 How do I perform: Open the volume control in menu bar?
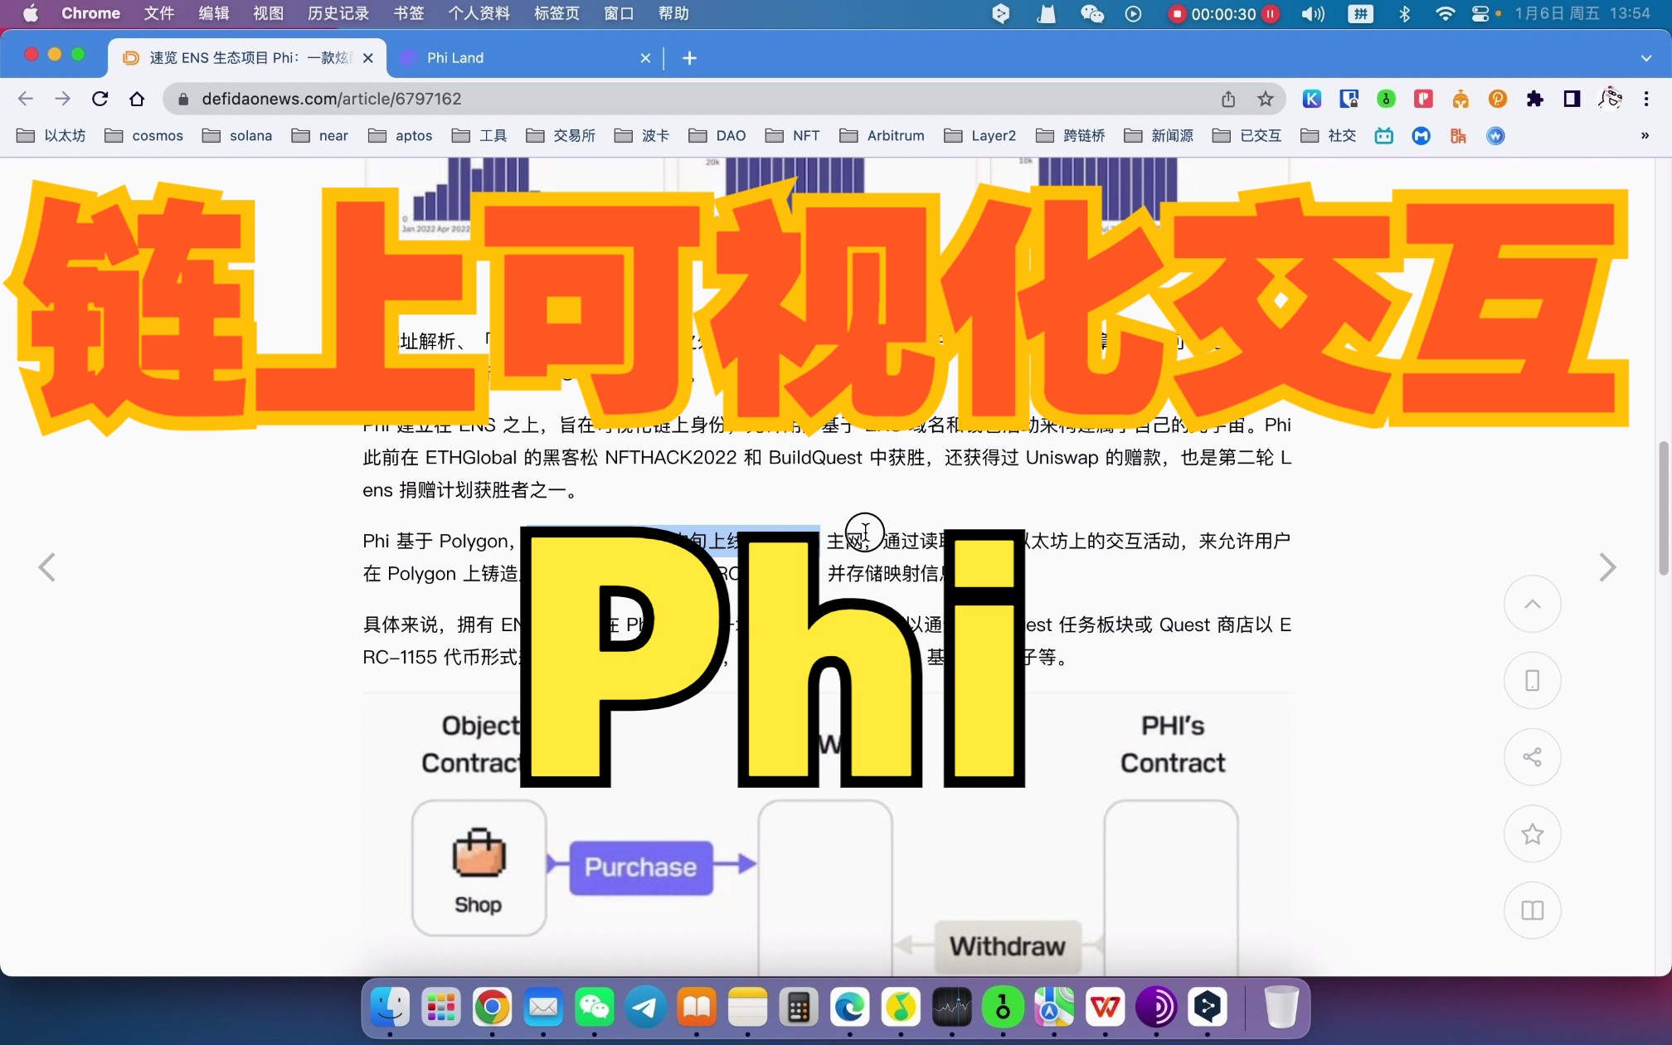click(1313, 13)
